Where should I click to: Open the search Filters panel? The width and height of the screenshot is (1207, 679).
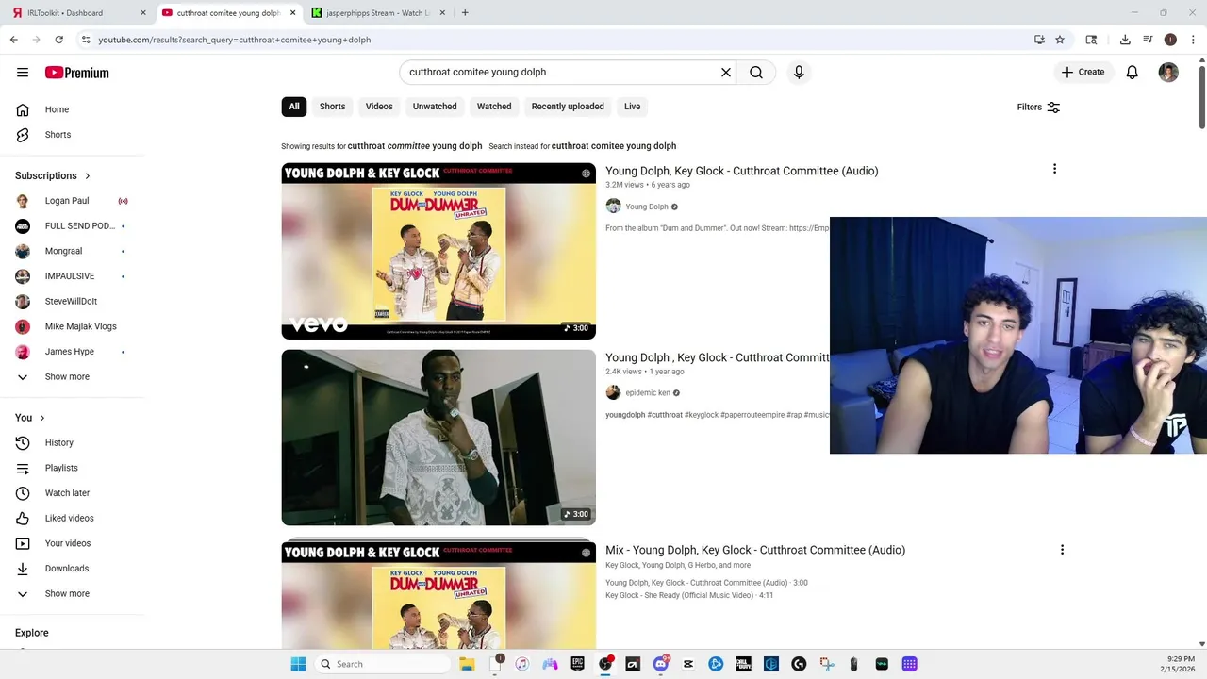click(1038, 107)
